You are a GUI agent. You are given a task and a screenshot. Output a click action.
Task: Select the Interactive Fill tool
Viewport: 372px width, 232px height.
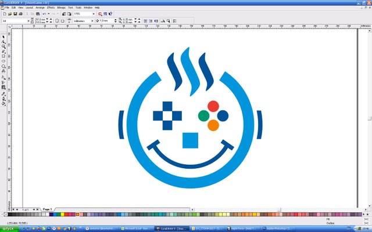pos(3,77)
